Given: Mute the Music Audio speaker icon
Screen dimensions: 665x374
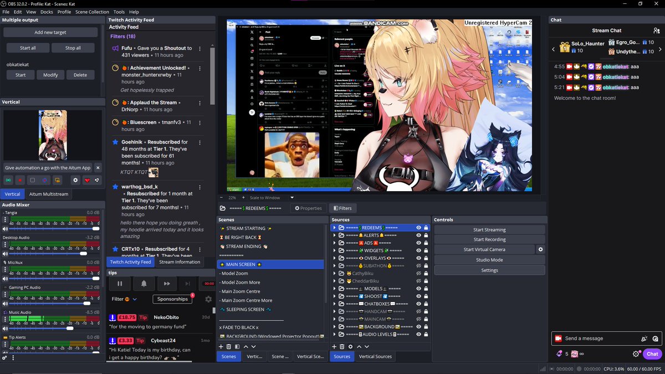Looking at the screenshot, I should pos(5,329).
